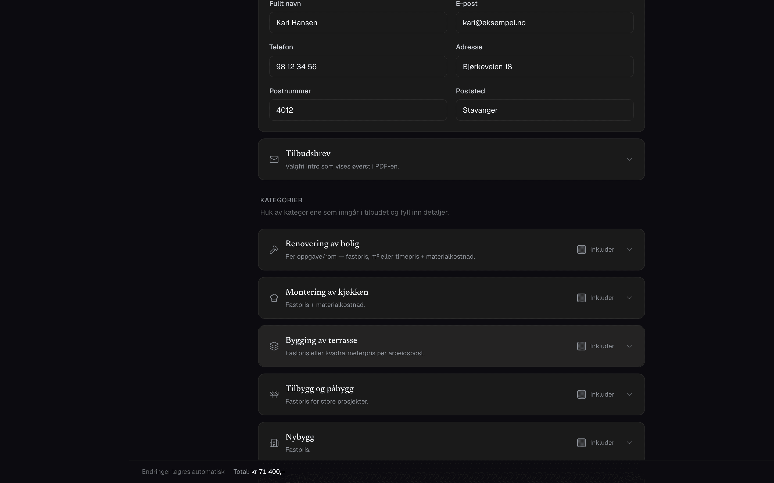Click the Poststed field Stavanger
This screenshot has height=483, width=774.
tap(544, 110)
